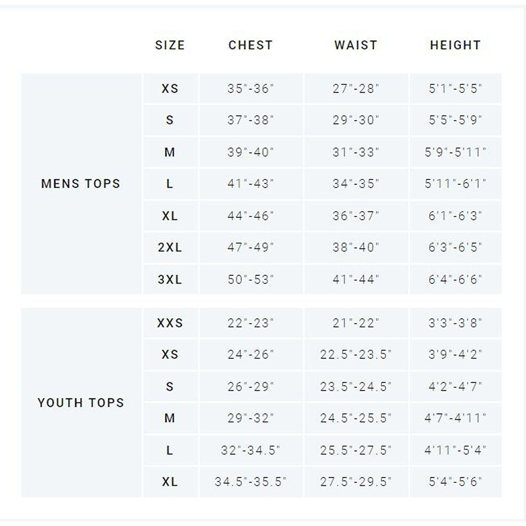Select the YOUTH TOPS row label
This screenshot has width=526, height=526.
[81, 403]
